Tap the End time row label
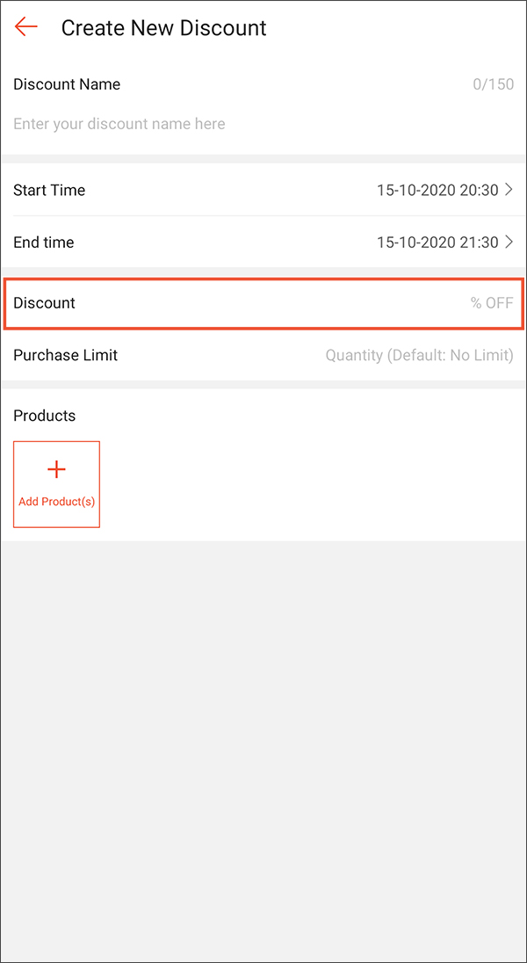The width and height of the screenshot is (527, 963). (x=44, y=243)
